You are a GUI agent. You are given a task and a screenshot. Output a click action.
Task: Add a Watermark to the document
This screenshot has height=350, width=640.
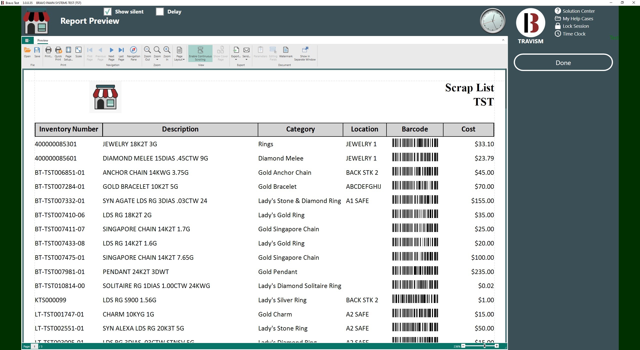(x=286, y=52)
